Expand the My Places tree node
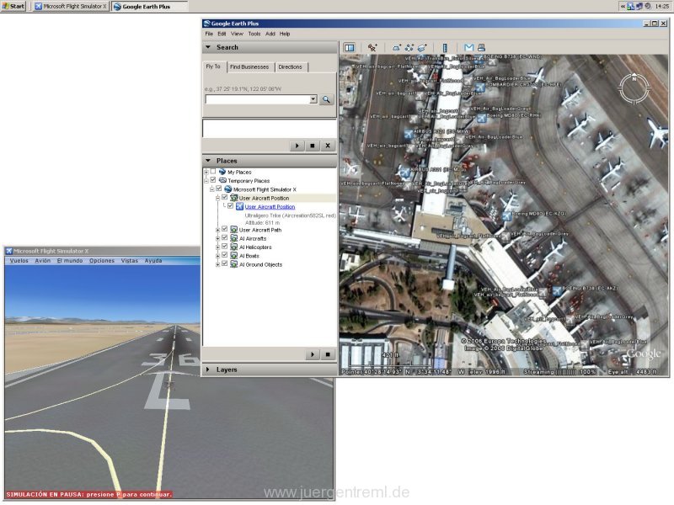The height and width of the screenshot is (505, 674). (x=206, y=173)
